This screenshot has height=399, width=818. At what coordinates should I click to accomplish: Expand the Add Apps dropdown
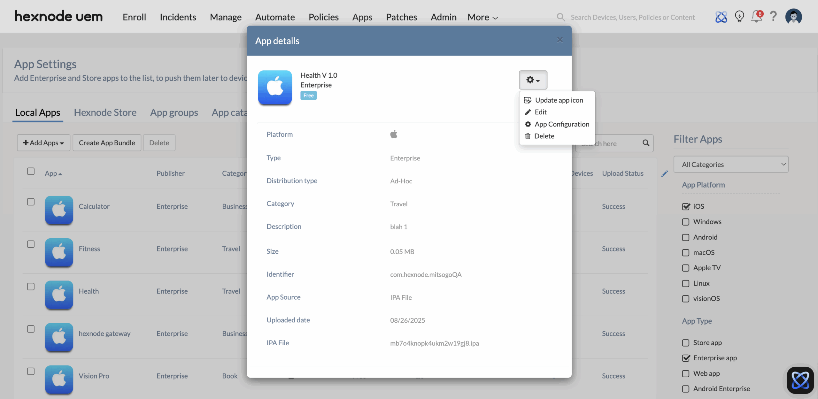coord(43,143)
